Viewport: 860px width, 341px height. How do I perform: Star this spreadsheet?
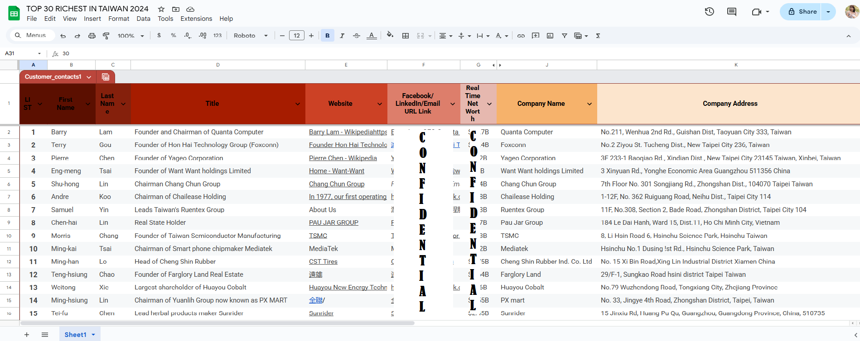click(161, 9)
